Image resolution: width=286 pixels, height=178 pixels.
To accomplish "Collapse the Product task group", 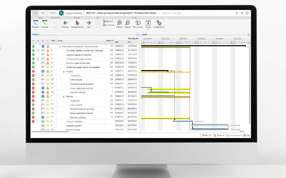I will point(64,71).
